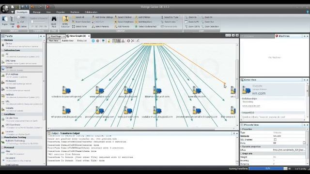The height and width of the screenshot is (174, 310).
Task: Click Zoom Out in the ribbon
Action: [x=208, y=22]
